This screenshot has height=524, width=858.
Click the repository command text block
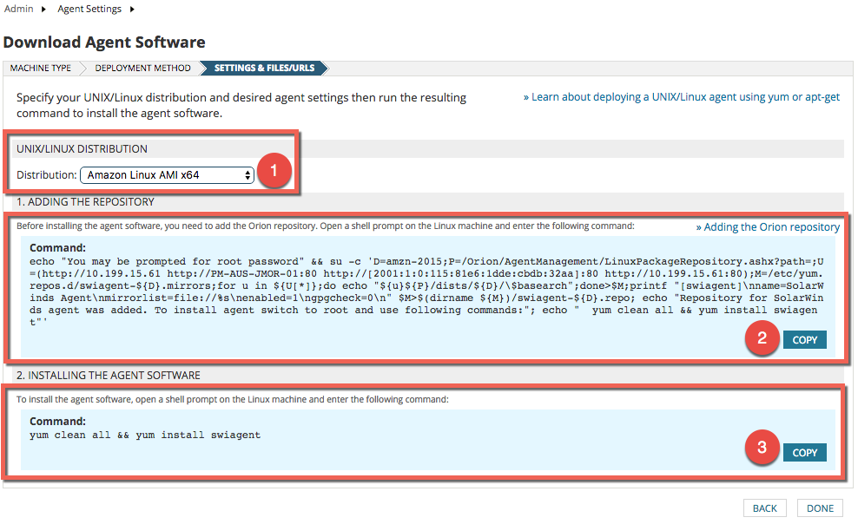pyautogui.click(x=426, y=291)
